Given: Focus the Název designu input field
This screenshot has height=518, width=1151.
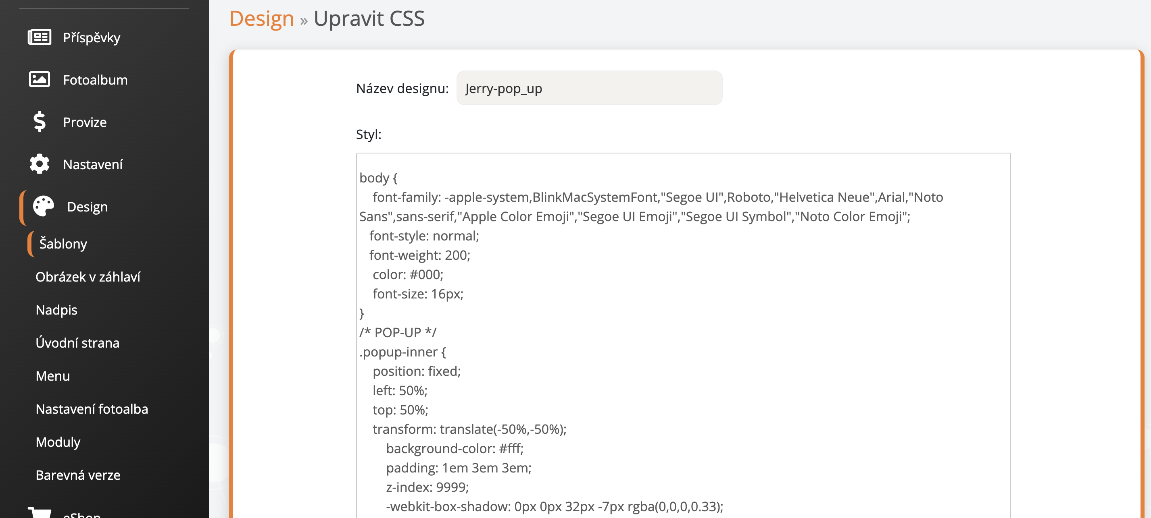Looking at the screenshot, I should click(589, 88).
